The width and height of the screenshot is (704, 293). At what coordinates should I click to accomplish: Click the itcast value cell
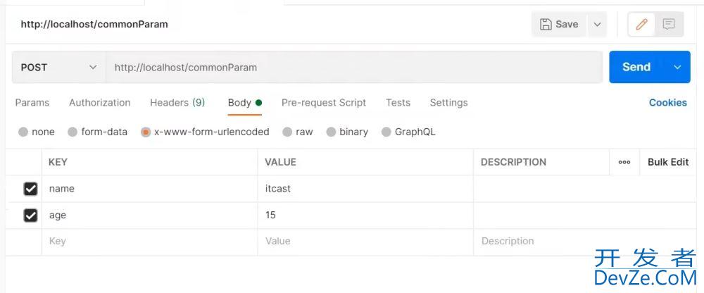(x=365, y=189)
